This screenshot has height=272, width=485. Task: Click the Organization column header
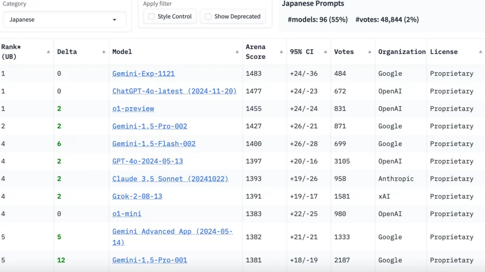click(402, 52)
